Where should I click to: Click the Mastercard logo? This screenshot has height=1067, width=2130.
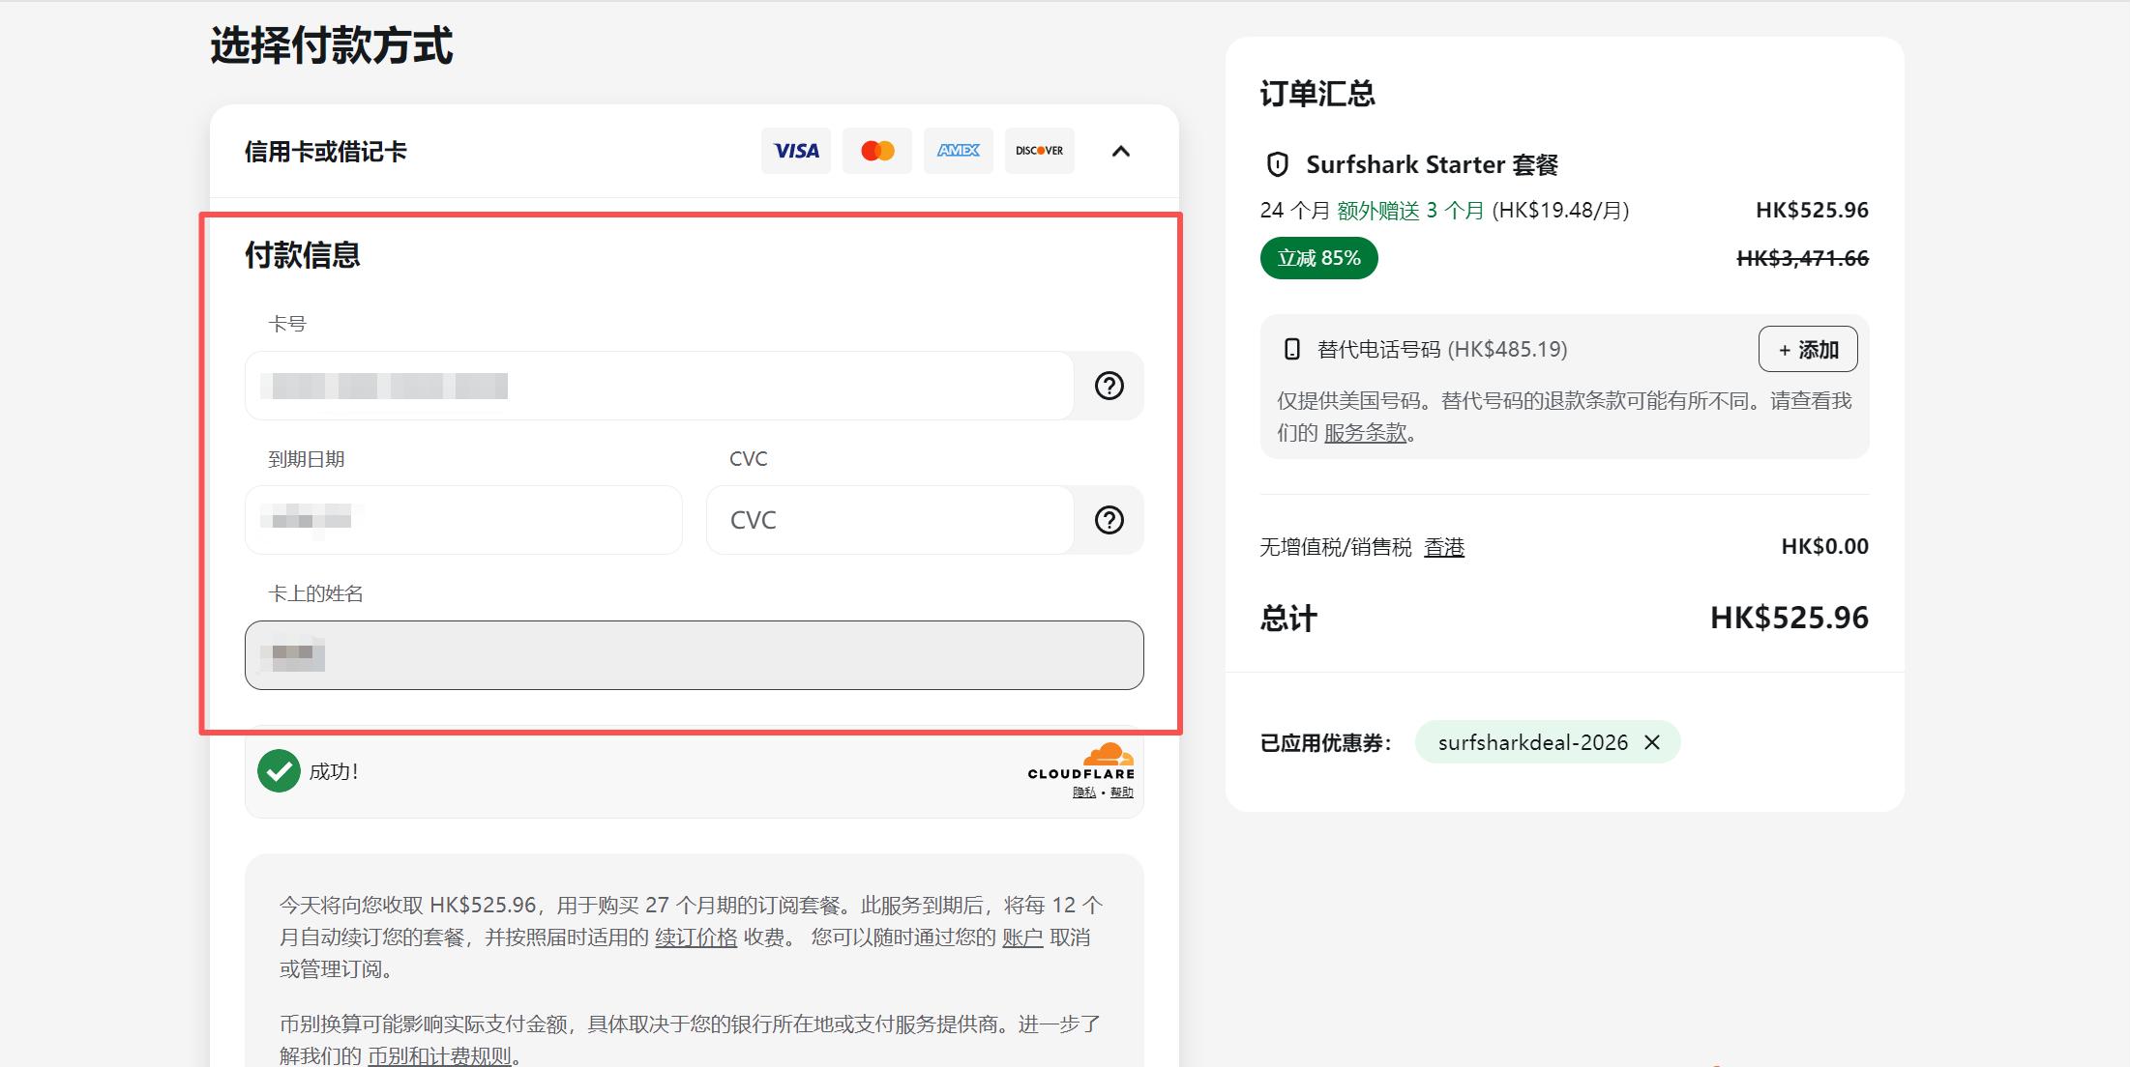tap(877, 151)
